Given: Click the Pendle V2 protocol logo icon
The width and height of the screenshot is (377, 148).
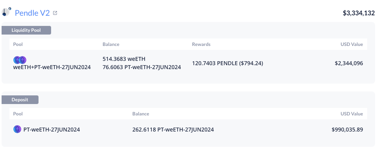Looking at the screenshot, I should 6,12.
